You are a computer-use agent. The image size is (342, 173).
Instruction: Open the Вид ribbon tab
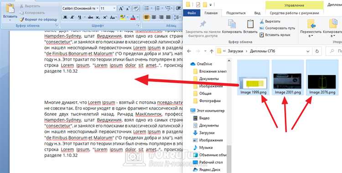(257, 13)
